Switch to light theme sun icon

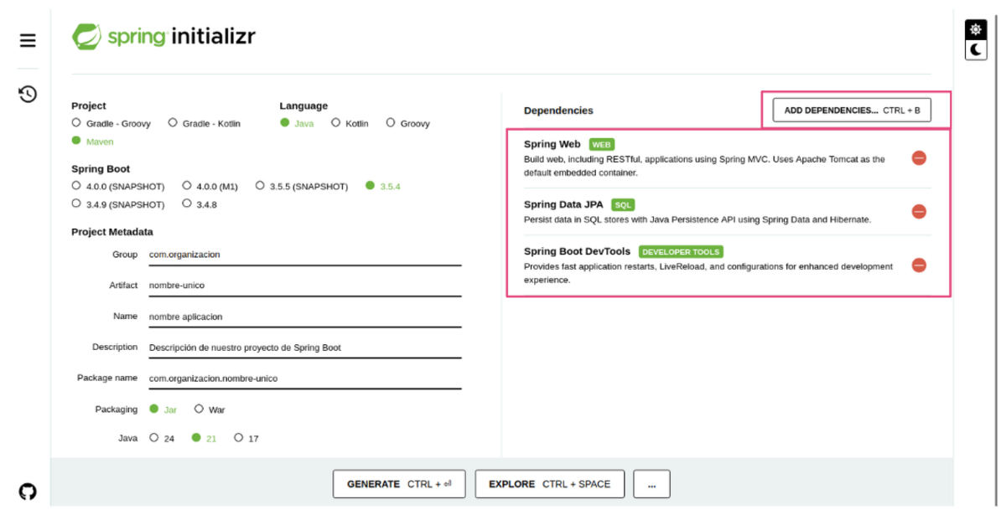click(975, 29)
